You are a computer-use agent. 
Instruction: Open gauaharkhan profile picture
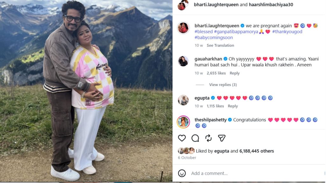pos(183,61)
